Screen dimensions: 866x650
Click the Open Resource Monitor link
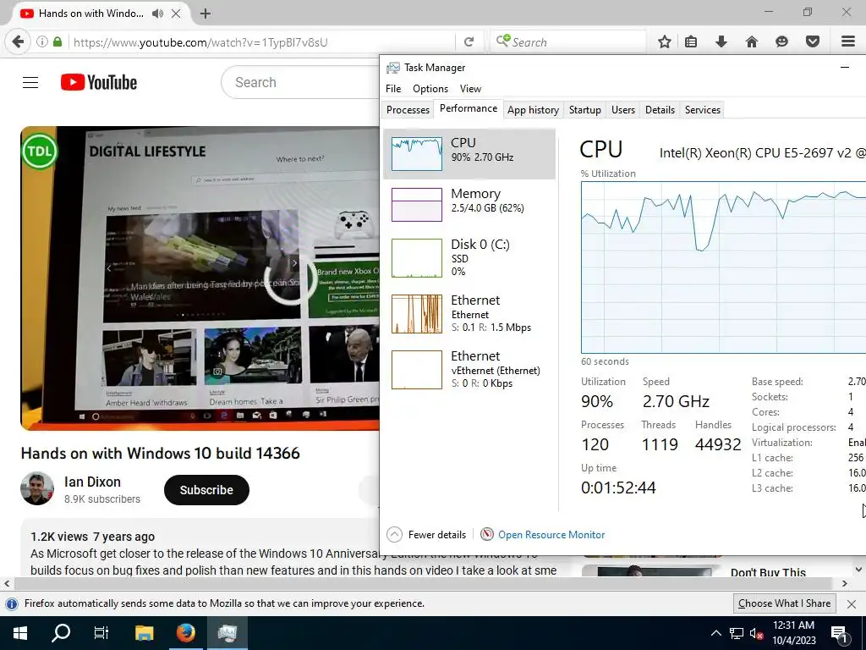pos(551,535)
